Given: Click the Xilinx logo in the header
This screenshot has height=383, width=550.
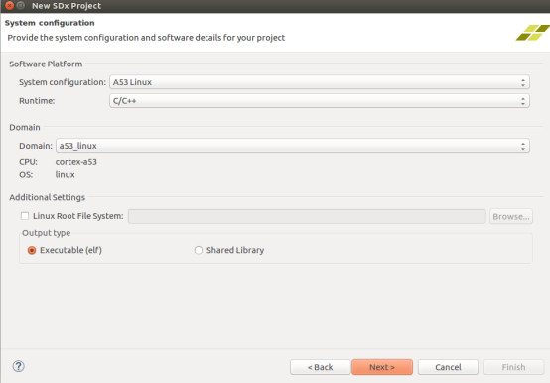Looking at the screenshot, I should tap(532, 33).
